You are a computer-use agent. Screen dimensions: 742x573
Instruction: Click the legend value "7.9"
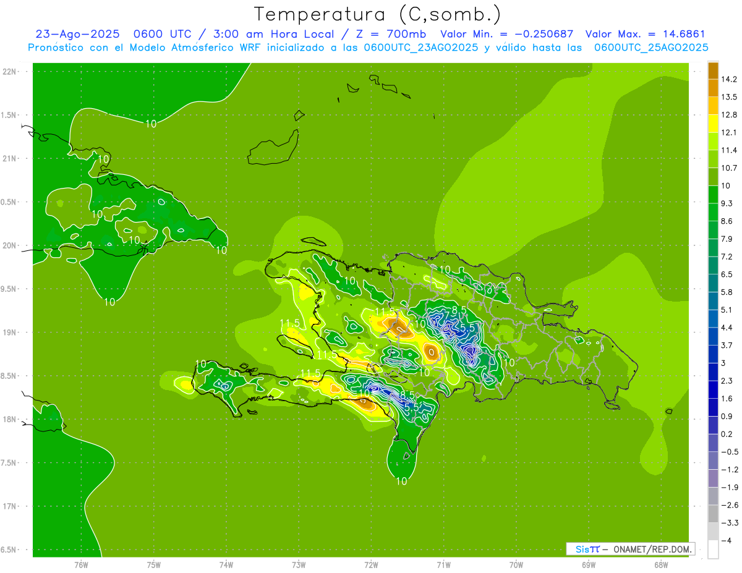(x=727, y=239)
